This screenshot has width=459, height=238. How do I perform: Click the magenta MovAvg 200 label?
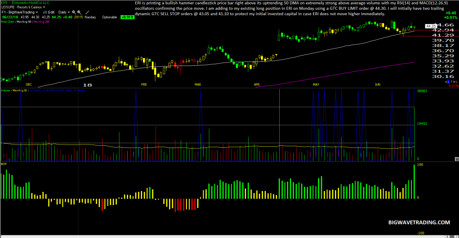pyautogui.click(x=41, y=21)
